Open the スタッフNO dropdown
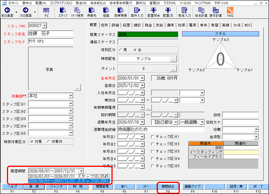 pos(45,26)
